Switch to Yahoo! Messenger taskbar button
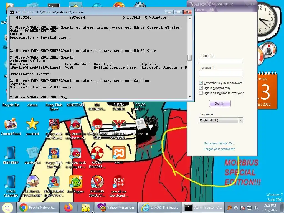284x213 pixels. pyautogui.click(x=116, y=207)
